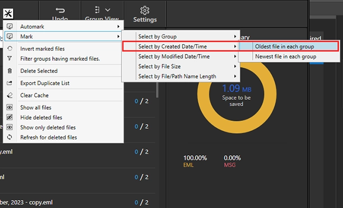This screenshot has height=208, width=343.
Task: Toggle Show only deleted files eye icon
Action: pyautogui.click(x=9, y=127)
